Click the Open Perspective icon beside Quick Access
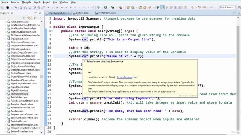 click(239, 7)
